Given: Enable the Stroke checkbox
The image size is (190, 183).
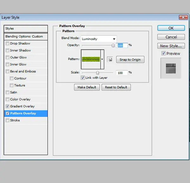Looking at the screenshot, I should click(x=7, y=120).
